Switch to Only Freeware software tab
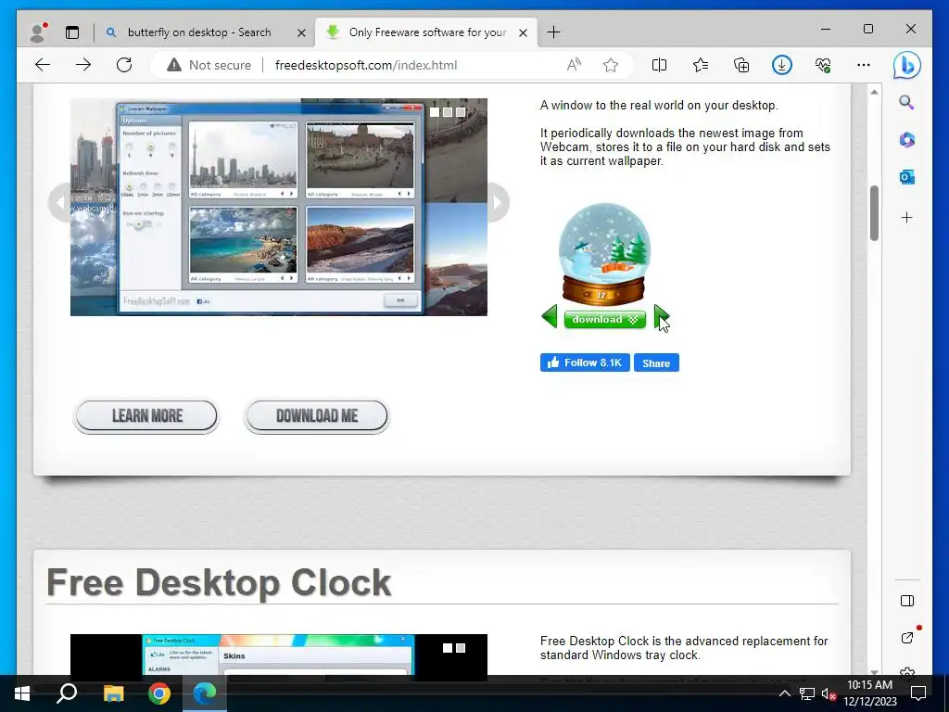This screenshot has width=949, height=712. tap(427, 32)
